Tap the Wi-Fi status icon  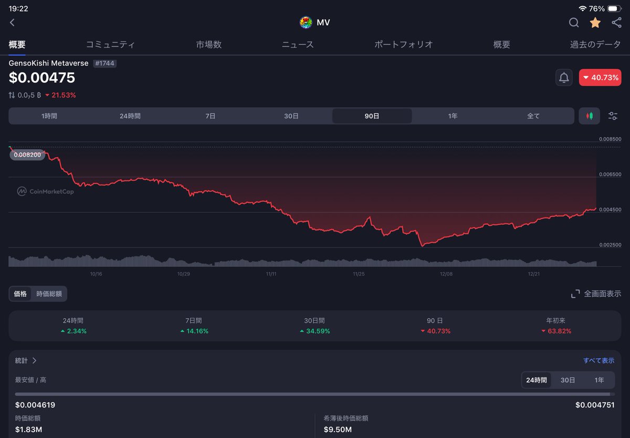point(582,8)
